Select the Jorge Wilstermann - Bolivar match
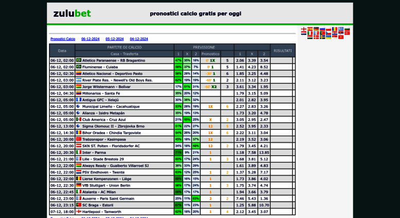Image resolution: width=400 pixels, height=218 pixels. [106, 87]
